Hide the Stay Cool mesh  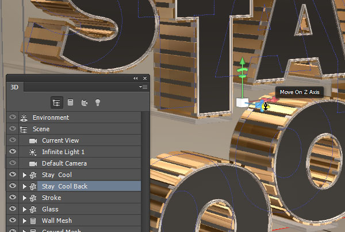13,174
